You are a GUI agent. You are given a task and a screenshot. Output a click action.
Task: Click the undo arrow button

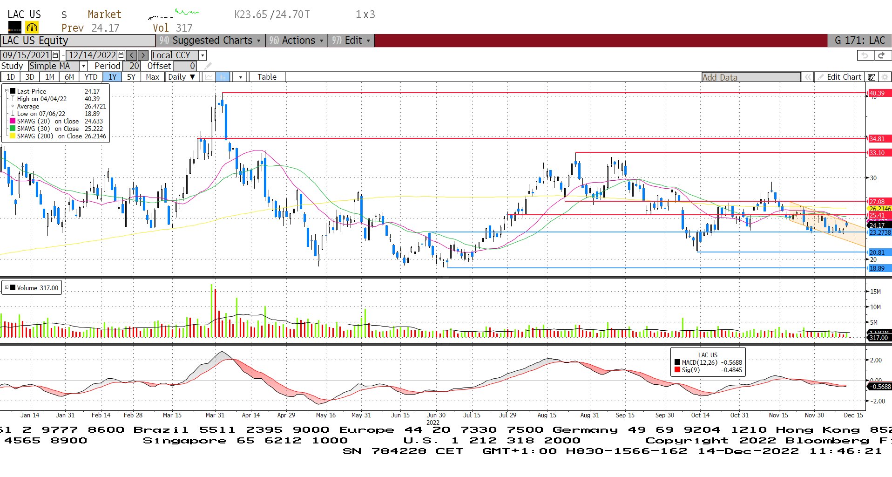click(865, 55)
